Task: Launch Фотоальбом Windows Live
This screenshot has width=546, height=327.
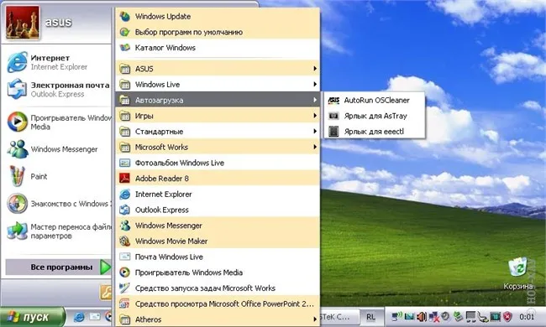Action: (218, 163)
